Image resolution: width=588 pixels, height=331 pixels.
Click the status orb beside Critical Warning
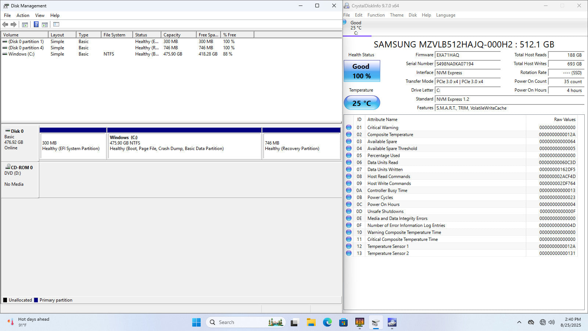point(349,128)
